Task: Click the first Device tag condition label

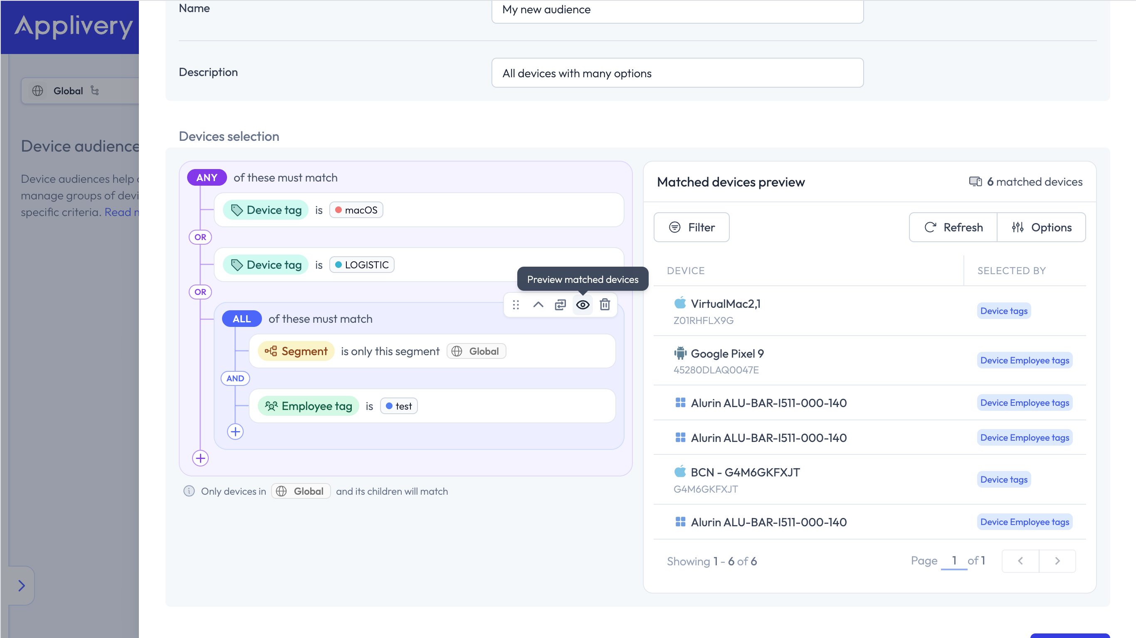Action: pos(266,210)
